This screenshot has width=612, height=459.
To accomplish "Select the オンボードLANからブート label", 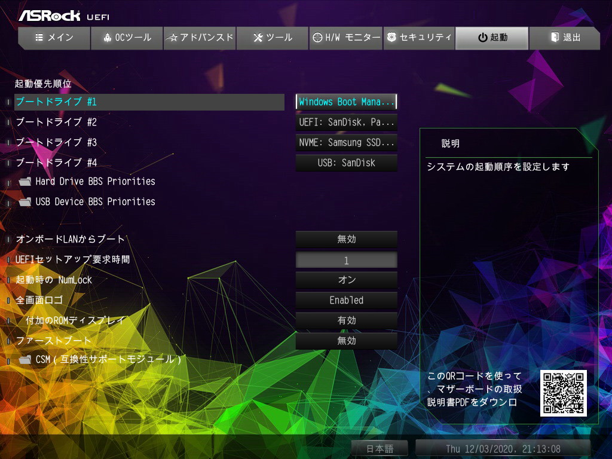I will (x=71, y=239).
